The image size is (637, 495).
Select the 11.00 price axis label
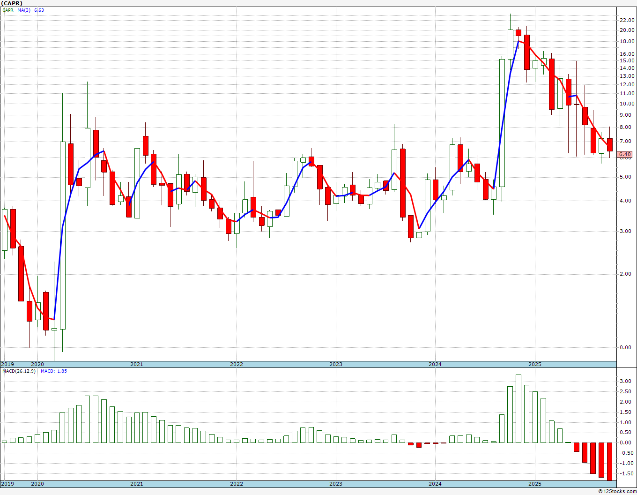pos(627,94)
